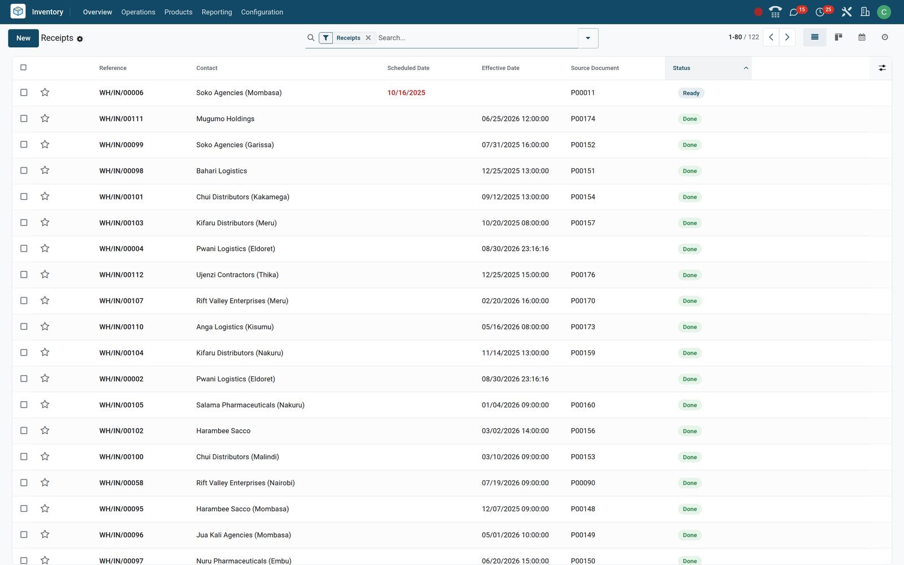Viewport: 904px width, 565px height.
Task: Open the search options dropdown toggle
Action: click(x=588, y=38)
